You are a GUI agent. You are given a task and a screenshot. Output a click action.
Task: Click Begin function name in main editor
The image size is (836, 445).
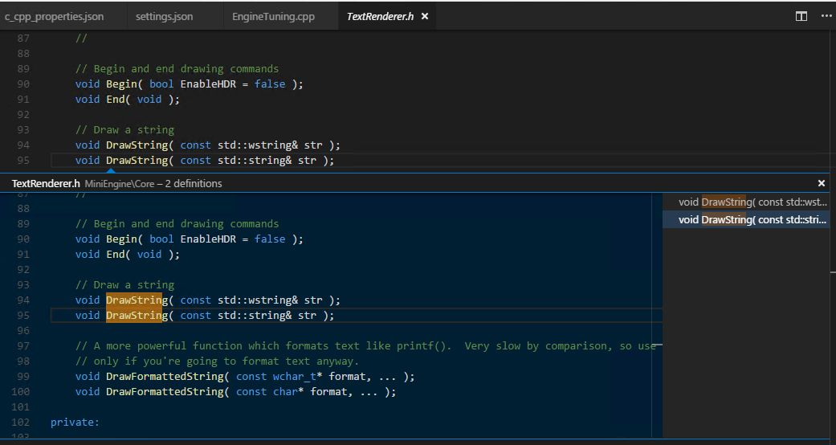(121, 84)
